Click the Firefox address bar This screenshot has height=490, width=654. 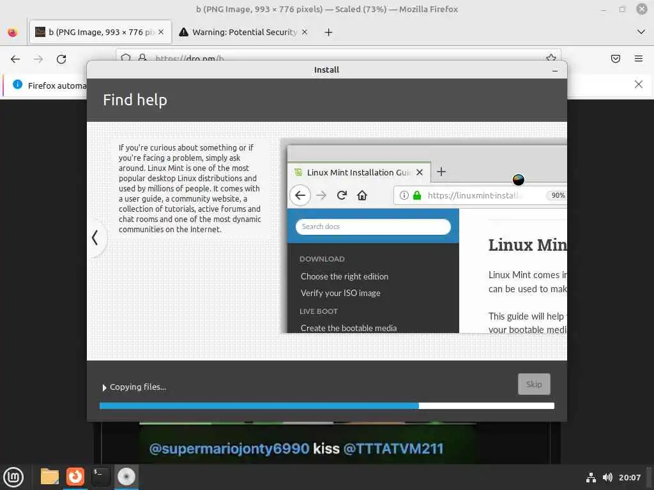(338, 58)
